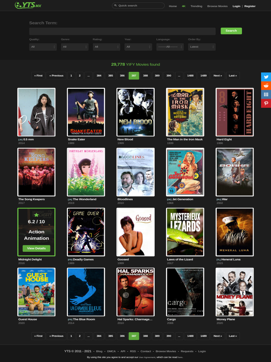Click the Register link
The height and width of the screenshot is (362, 271).
[x=250, y=6]
